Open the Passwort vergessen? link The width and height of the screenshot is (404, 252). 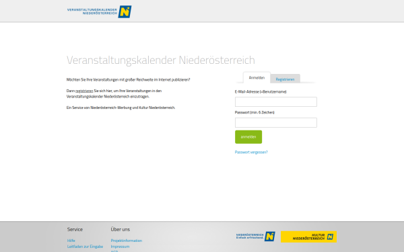tap(251, 153)
